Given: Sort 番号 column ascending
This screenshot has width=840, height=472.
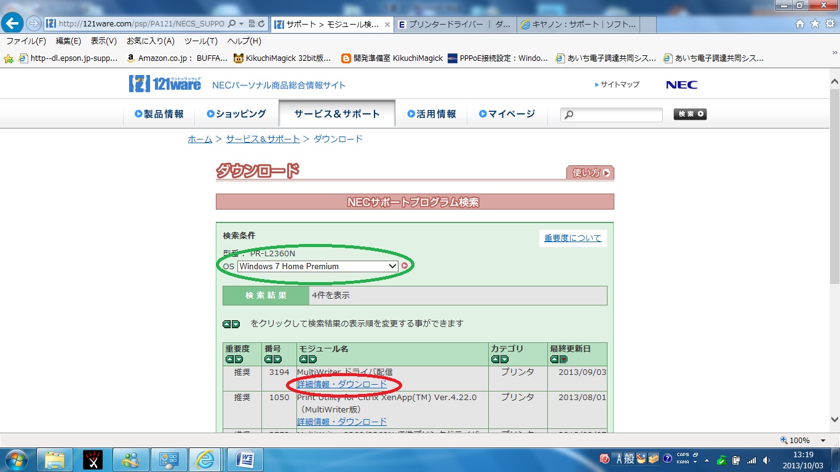Looking at the screenshot, I should click(268, 360).
